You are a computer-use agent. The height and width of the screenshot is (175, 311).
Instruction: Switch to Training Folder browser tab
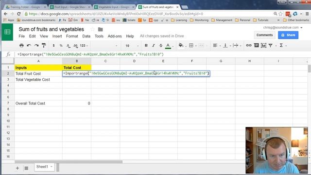point(25,7)
